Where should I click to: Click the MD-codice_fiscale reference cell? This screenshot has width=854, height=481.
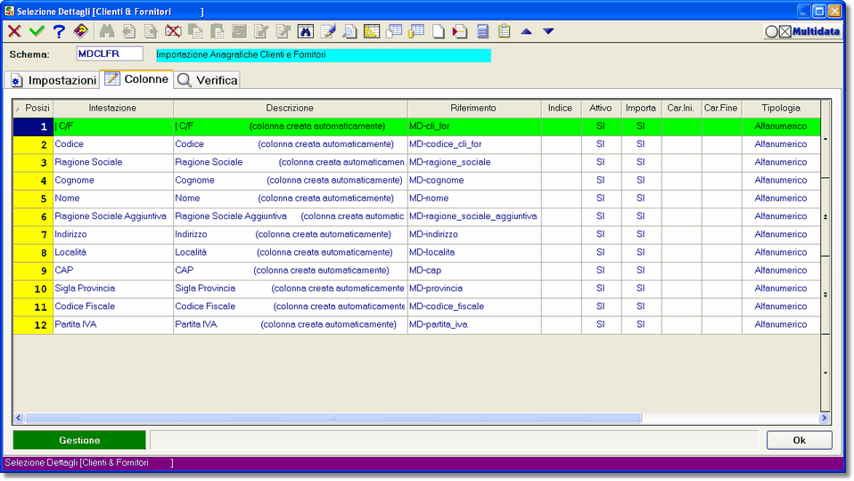click(474, 306)
